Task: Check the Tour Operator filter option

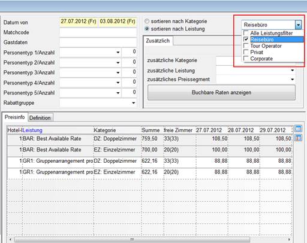Action: click(246, 45)
